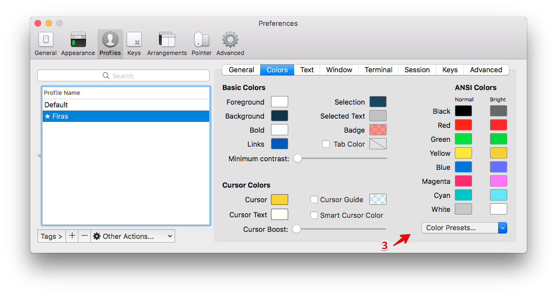557x296 pixels.
Task: Open the Normal Red ANSI swatch
Action: pos(463,125)
